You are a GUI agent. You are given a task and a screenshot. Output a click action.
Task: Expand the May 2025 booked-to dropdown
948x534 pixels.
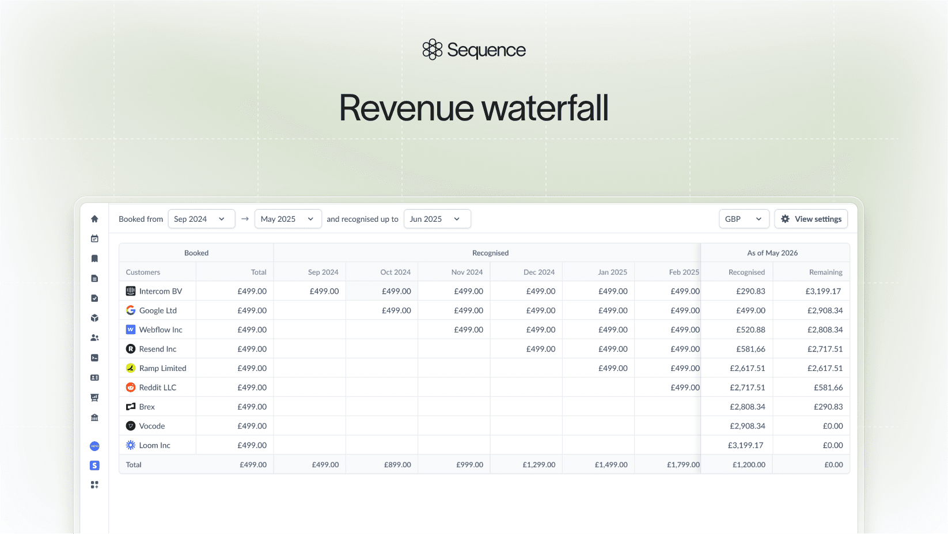point(287,219)
